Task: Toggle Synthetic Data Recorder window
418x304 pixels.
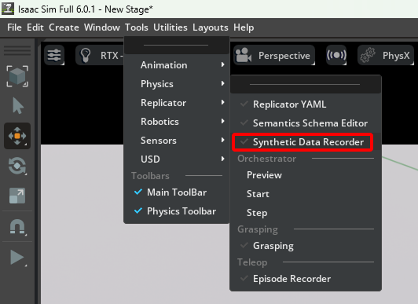Action: 306,142
